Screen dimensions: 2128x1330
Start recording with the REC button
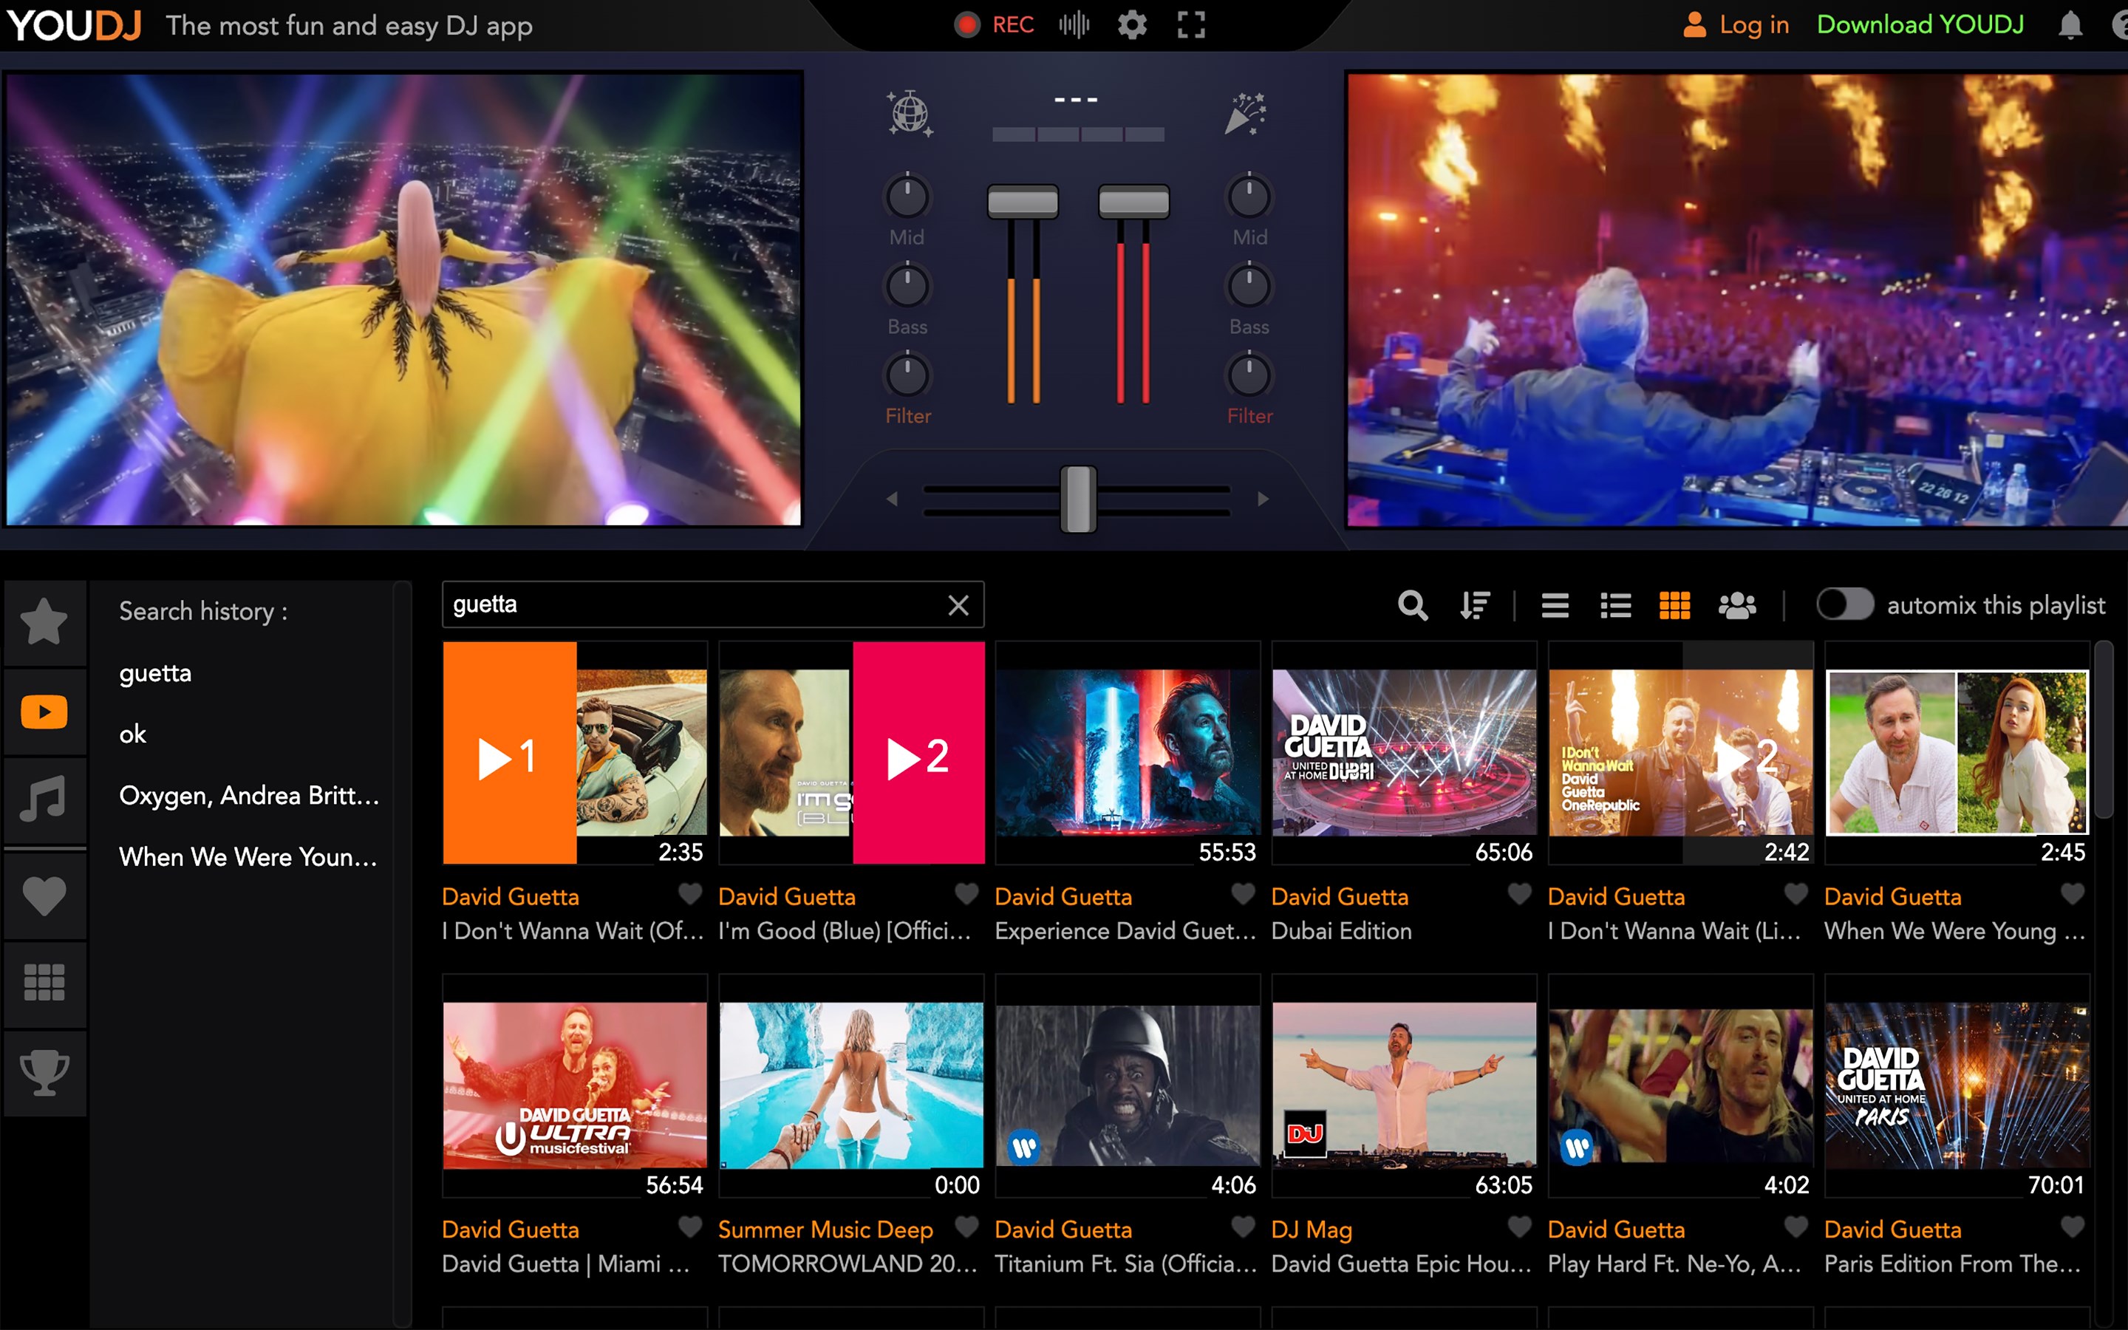tap(994, 24)
